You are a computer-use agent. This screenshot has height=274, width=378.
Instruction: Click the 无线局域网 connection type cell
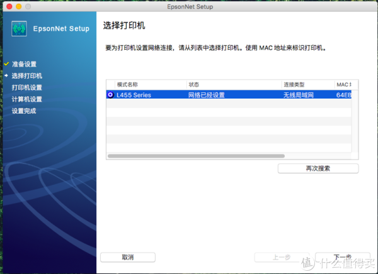tap(299, 95)
